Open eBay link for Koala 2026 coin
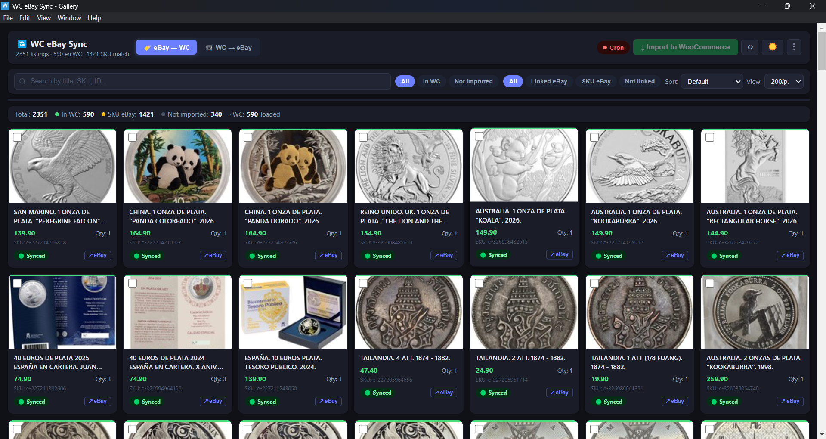Image resolution: width=826 pixels, height=439 pixels. [559, 255]
